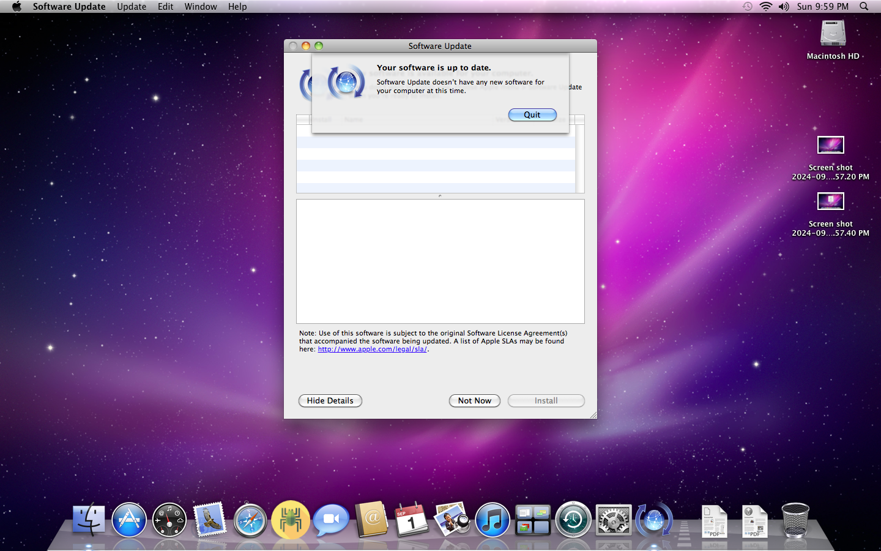The height and width of the screenshot is (551, 881).
Task: Open the Edit menu
Action: coord(165,6)
